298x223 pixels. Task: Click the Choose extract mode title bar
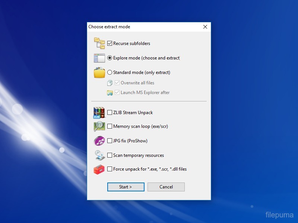[149, 27]
